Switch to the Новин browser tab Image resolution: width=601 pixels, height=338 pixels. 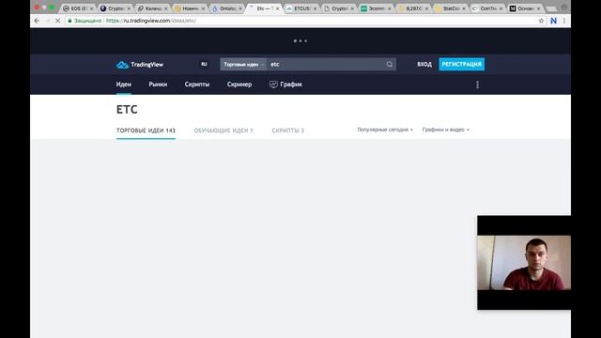[191, 8]
